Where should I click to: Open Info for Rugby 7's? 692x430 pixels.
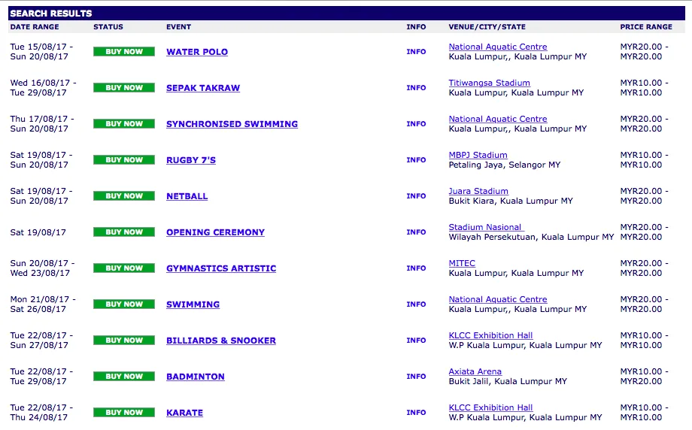click(x=416, y=160)
